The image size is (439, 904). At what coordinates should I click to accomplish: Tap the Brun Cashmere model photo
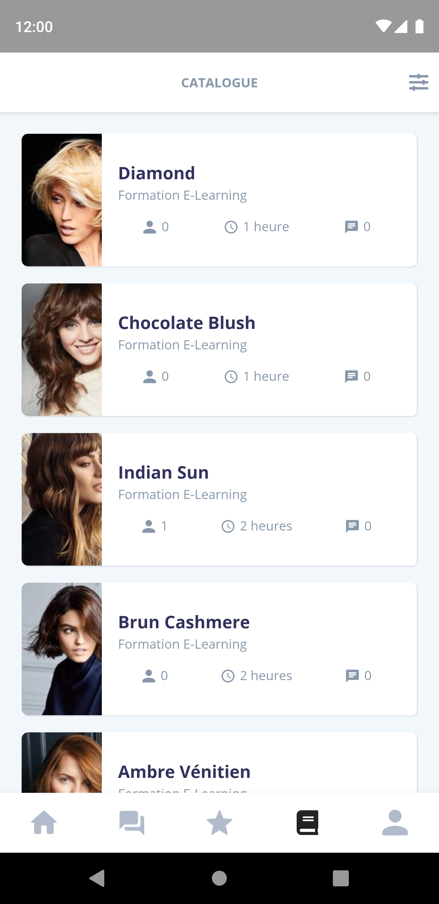tap(62, 649)
